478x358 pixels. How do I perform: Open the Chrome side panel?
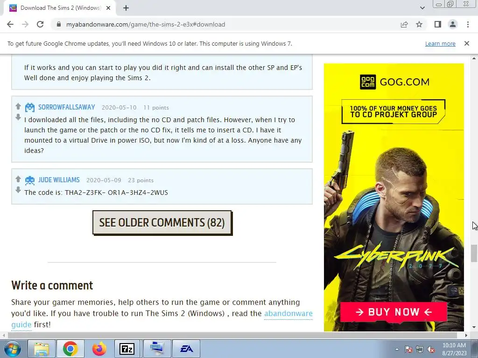(438, 24)
